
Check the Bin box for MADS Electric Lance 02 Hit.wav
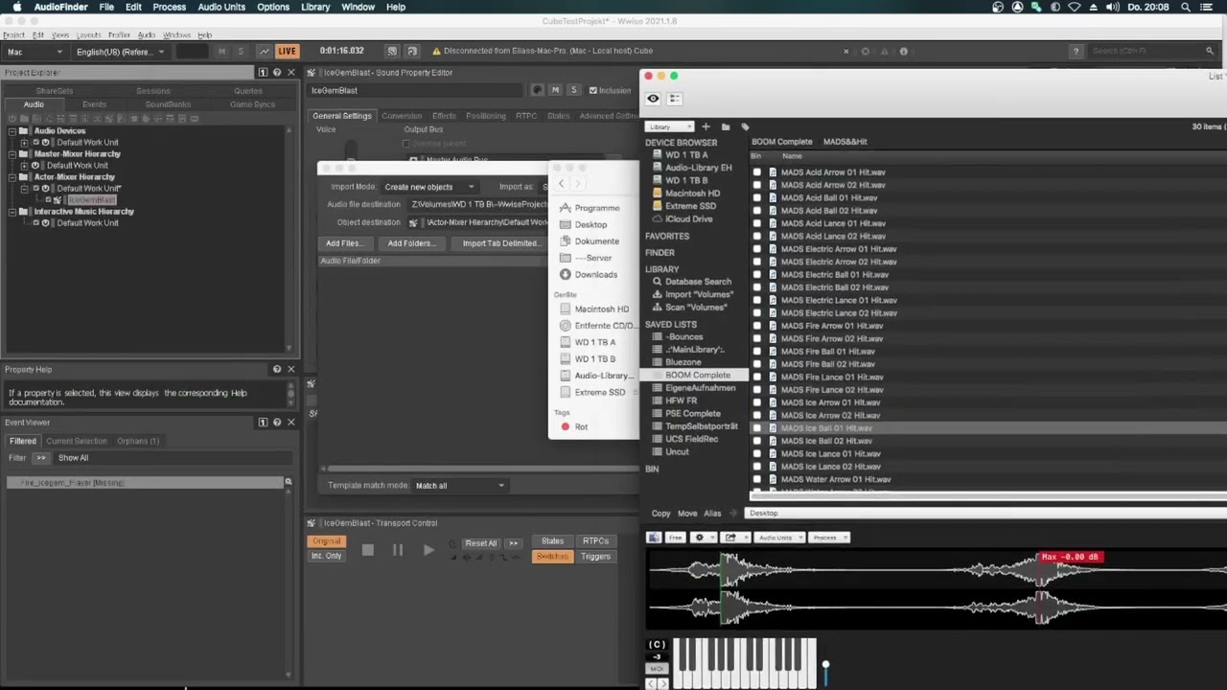[757, 313]
